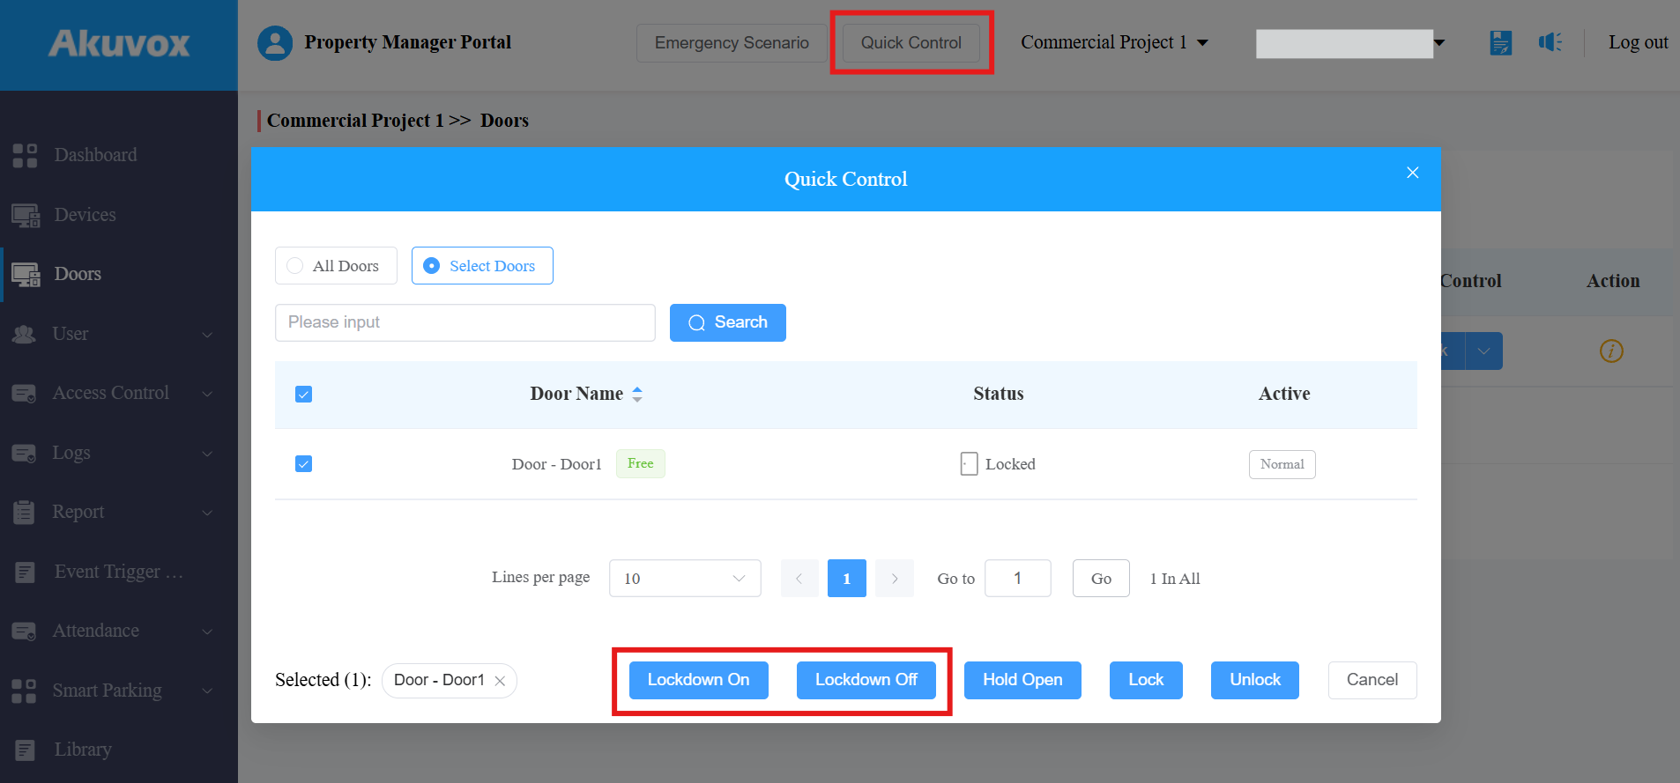Image resolution: width=1680 pixels, height=783 pixels.
Task: Click the Access Control sidebar icon
Action: click(24, 393)
